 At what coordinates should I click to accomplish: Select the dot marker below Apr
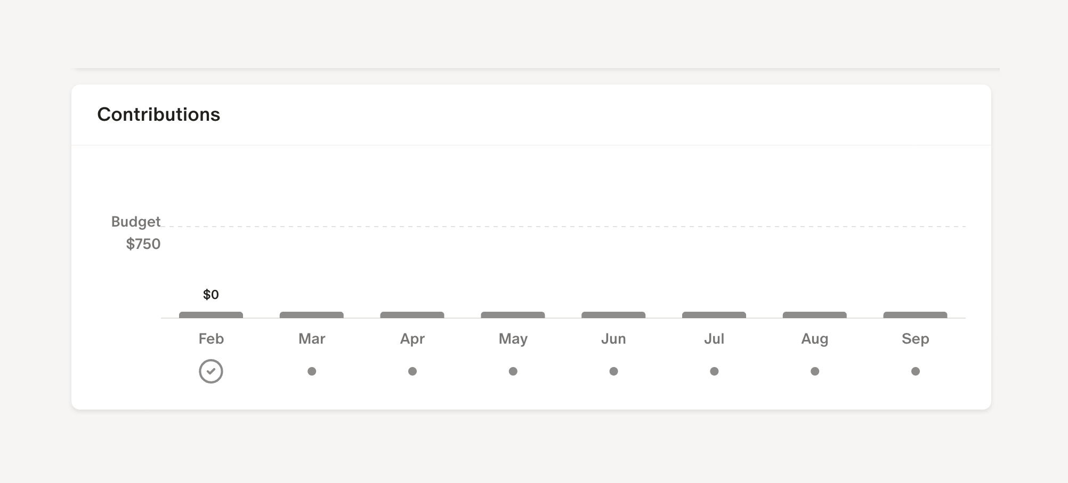(412, 371)
